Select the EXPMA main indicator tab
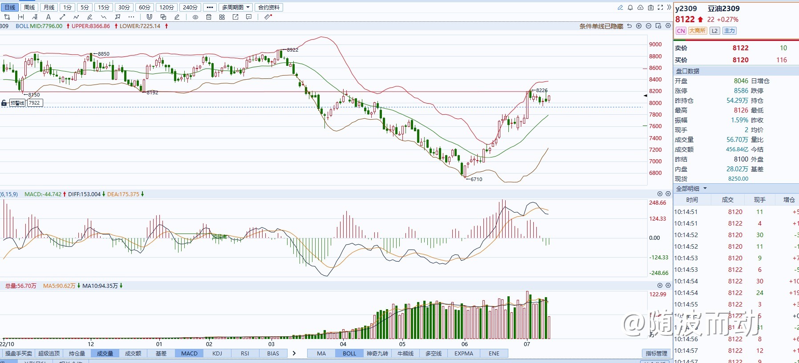Screen dimensions: 799x363 click(x=464, y=353)
